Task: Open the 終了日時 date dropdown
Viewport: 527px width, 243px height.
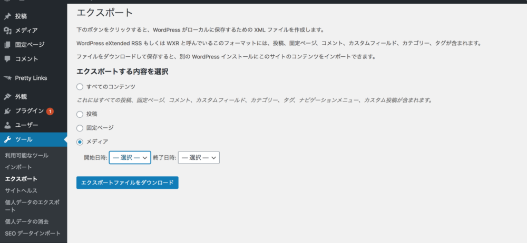Action: pos(199,157)
